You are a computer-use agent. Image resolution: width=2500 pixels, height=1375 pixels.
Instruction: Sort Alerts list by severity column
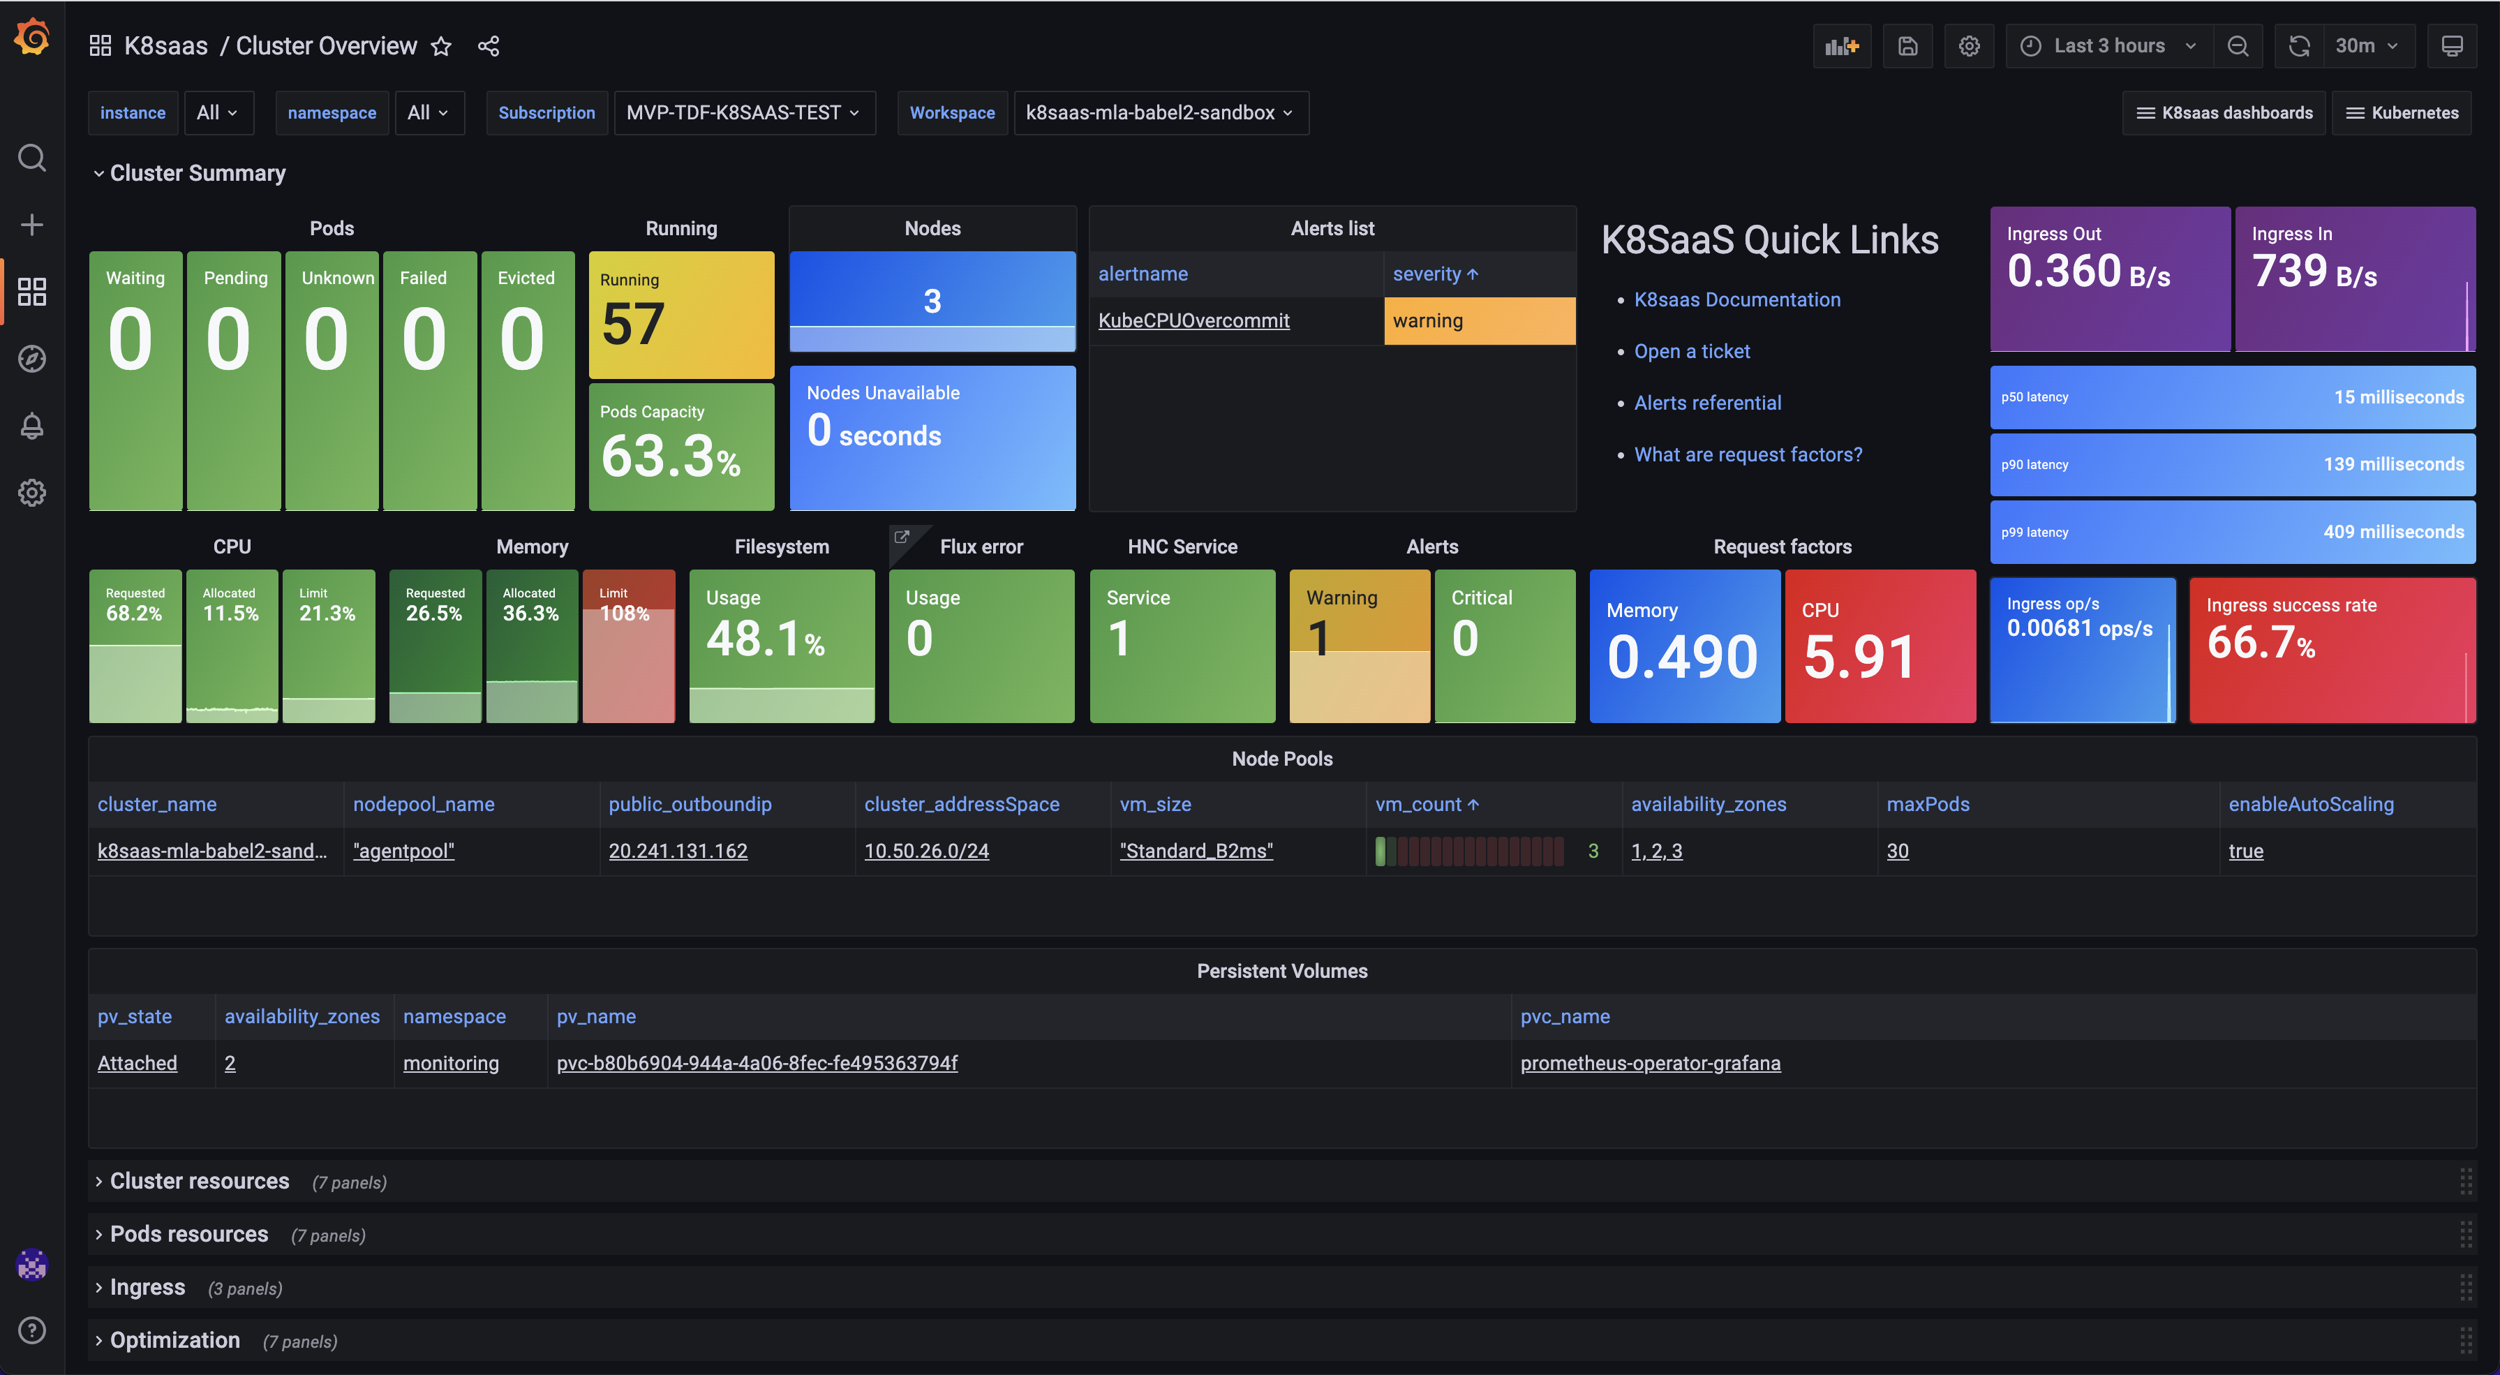point(1436,274)
